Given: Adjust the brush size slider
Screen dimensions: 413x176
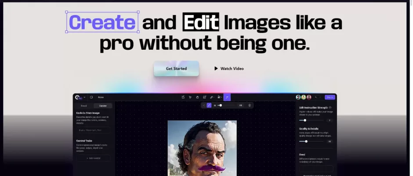Looking at the screenshot, I should tap(227, 105).
